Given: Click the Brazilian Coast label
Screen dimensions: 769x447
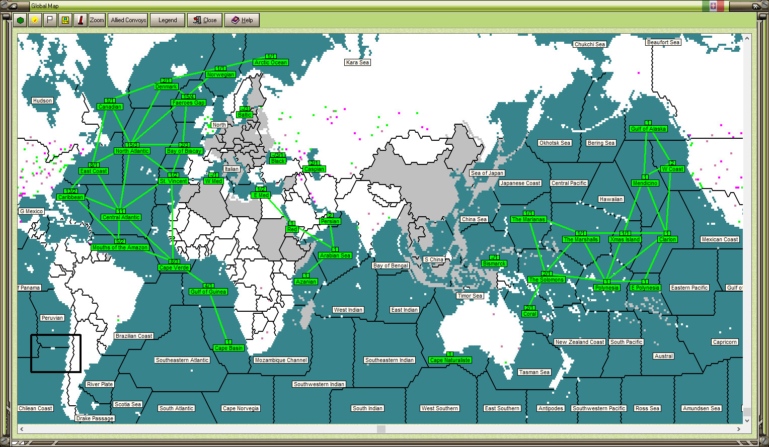Looking at the screenshot, I should tap(134, 336).
